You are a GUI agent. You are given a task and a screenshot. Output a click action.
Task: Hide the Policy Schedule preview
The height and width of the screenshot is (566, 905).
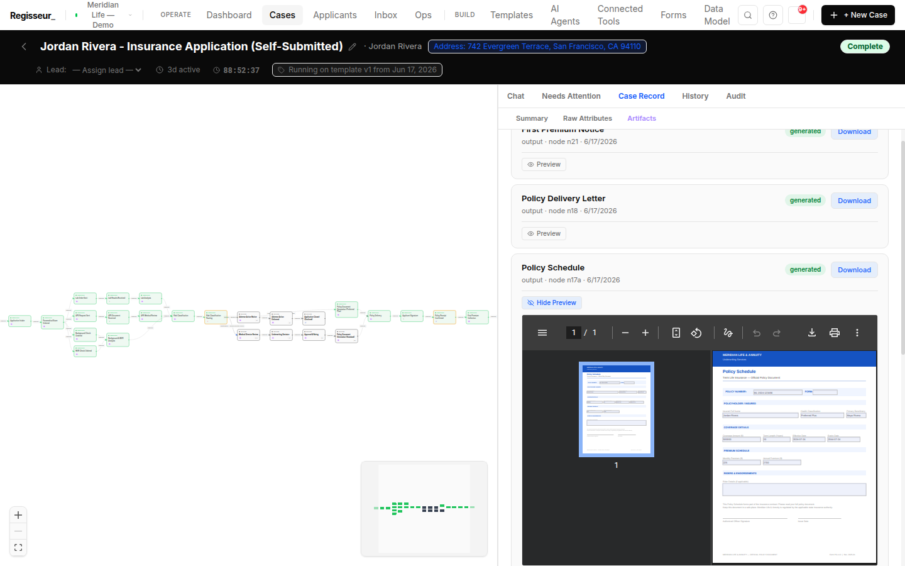point(552,302)
